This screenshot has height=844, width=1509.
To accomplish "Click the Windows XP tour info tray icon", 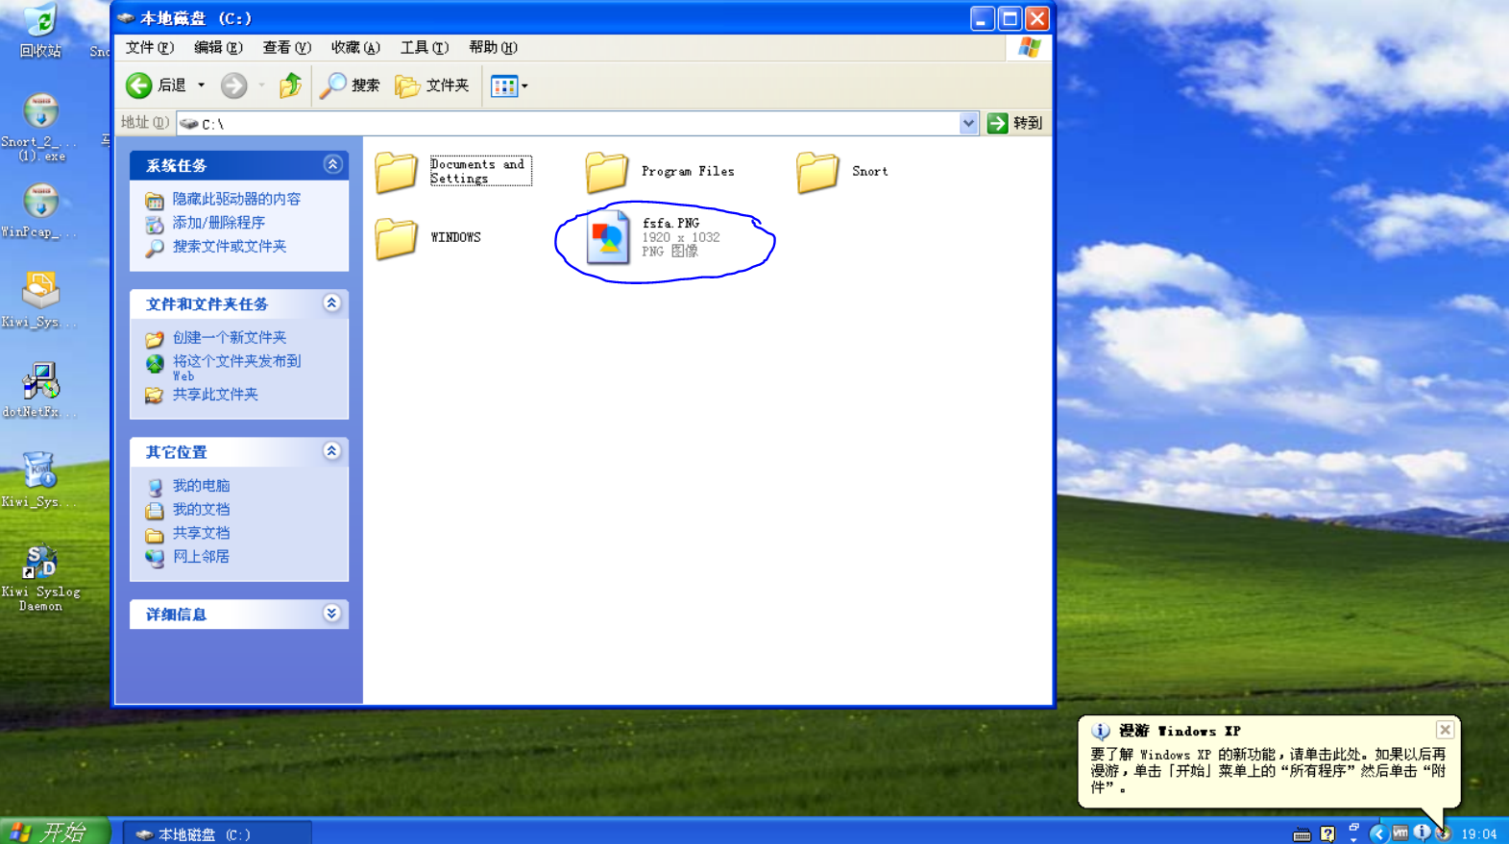I will [1422, 832].
